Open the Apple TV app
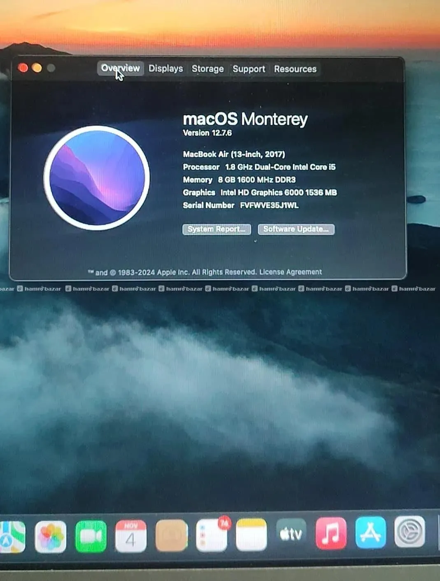 [x=291, y=534]
